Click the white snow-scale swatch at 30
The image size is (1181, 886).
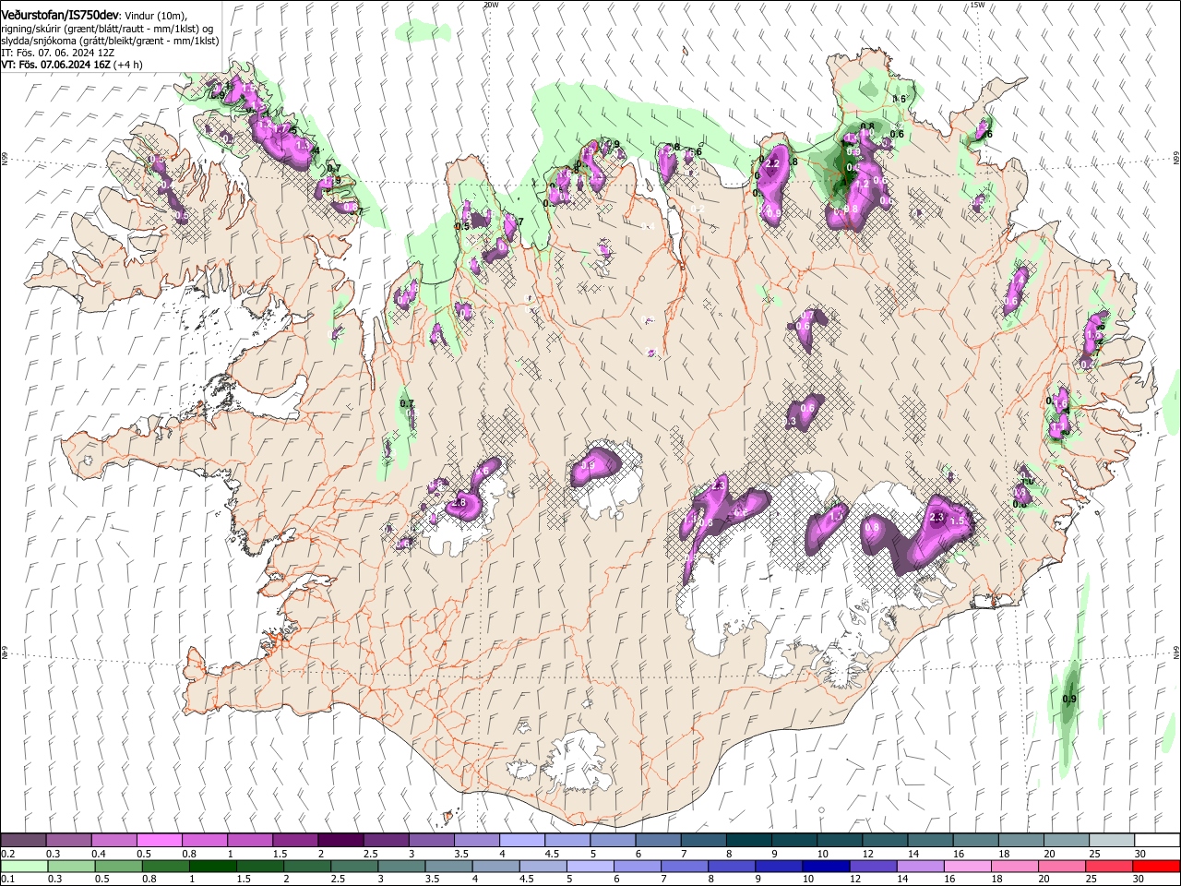click(1156, 841)
